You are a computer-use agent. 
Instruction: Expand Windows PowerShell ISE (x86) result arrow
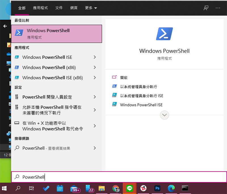point(95,78)
